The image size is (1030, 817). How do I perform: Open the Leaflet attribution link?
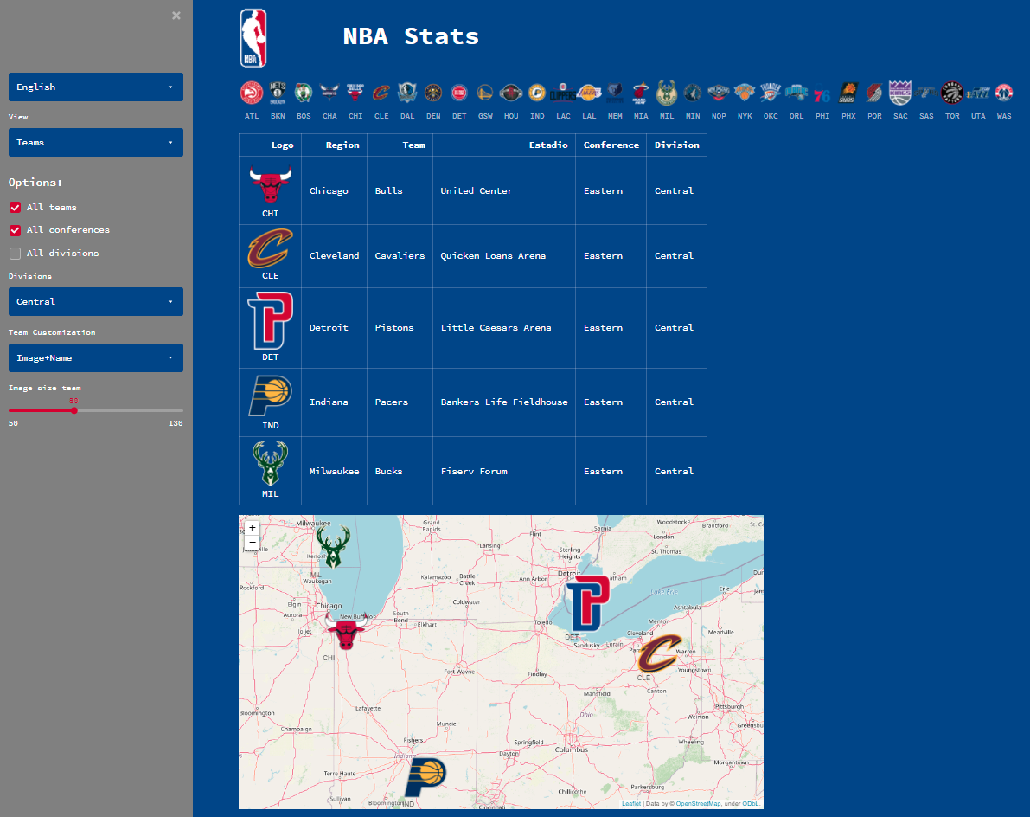631,804
